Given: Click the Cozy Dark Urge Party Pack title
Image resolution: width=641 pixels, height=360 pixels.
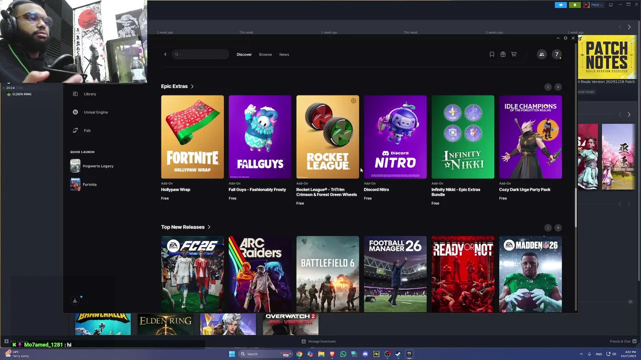Looking at the screenshot, I should pos(524,189).
